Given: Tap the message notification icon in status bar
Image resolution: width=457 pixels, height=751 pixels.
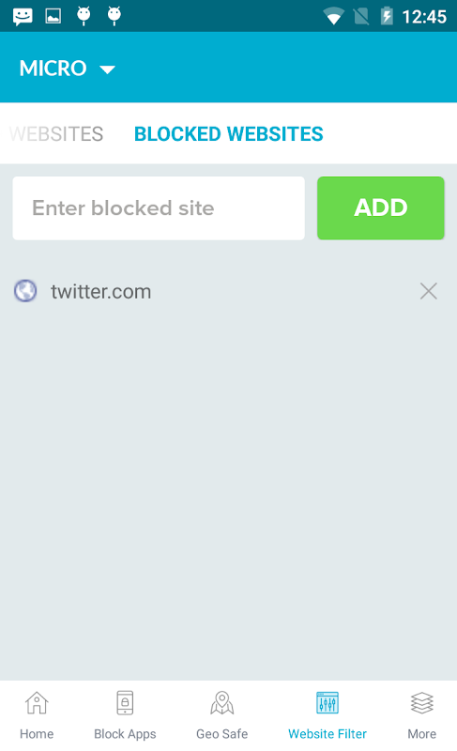Looking at the screenshot, I should pos(23,16).
